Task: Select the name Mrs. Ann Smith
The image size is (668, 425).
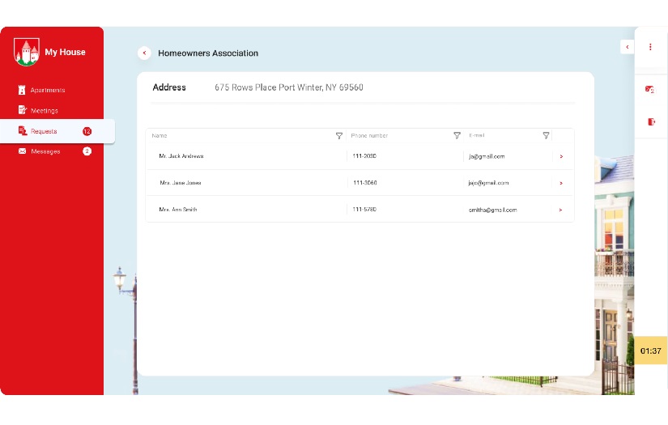Action: 177,210
